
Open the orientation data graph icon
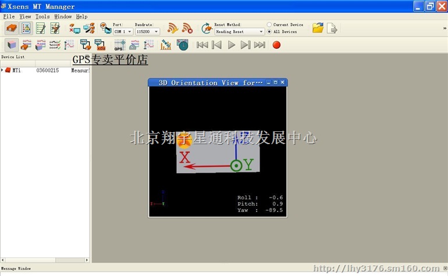pos(40,45)
